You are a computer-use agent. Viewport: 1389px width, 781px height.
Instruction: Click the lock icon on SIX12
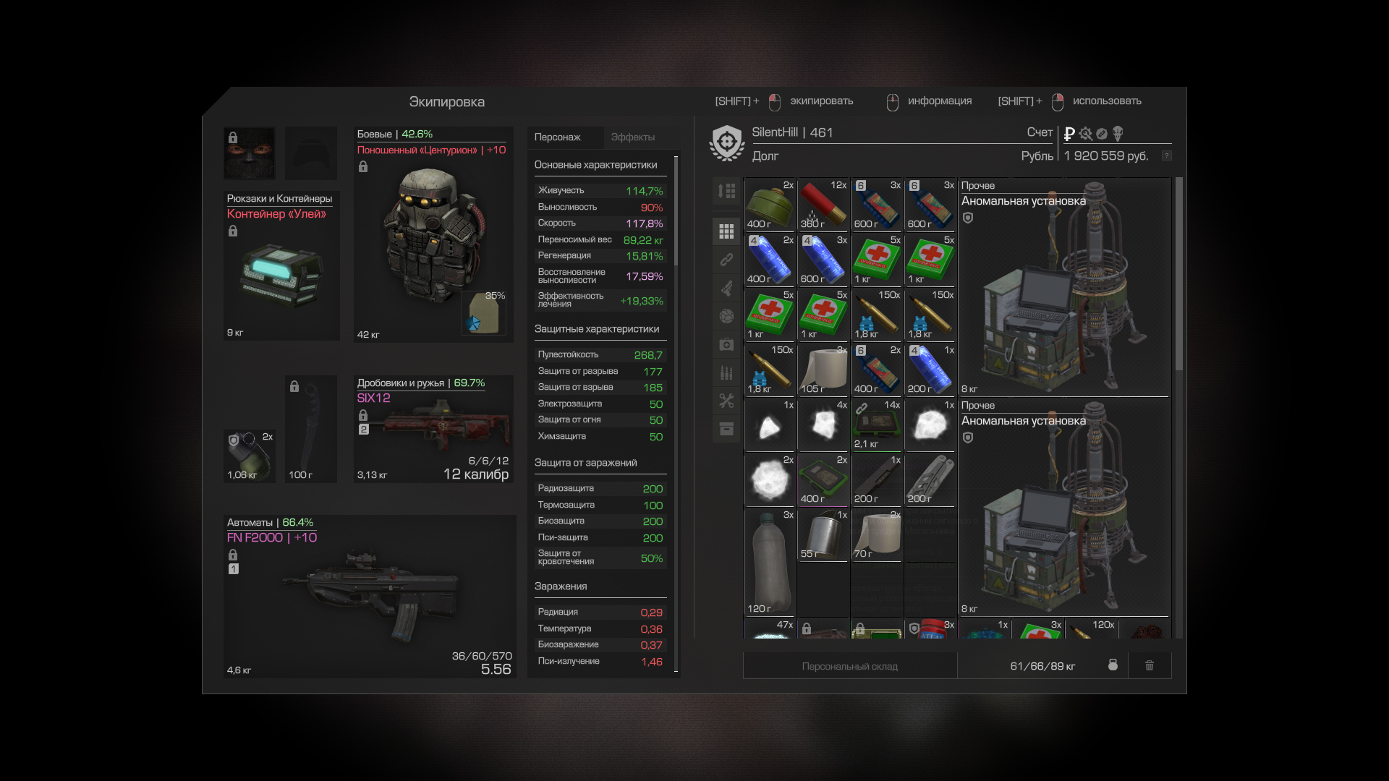[363, 415]
